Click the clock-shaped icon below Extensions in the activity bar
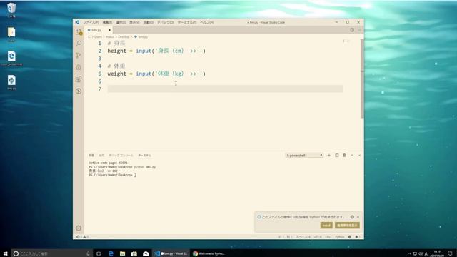 (x=79, y=91)
